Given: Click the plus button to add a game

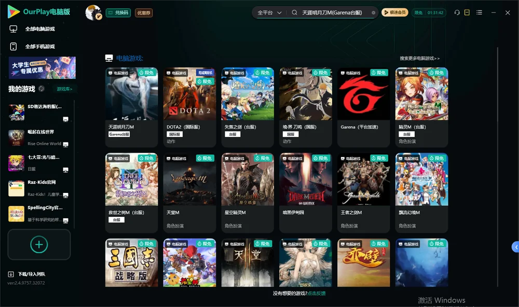Looking at the screenshot, I should 39,244.
